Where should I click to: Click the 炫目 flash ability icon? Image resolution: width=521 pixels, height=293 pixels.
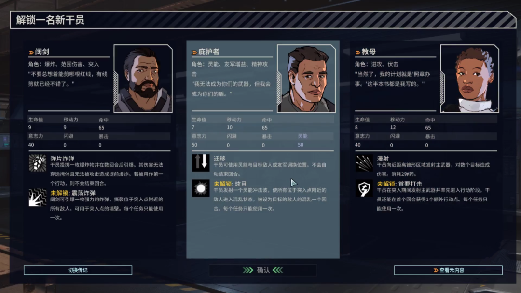tap(201, 188)
